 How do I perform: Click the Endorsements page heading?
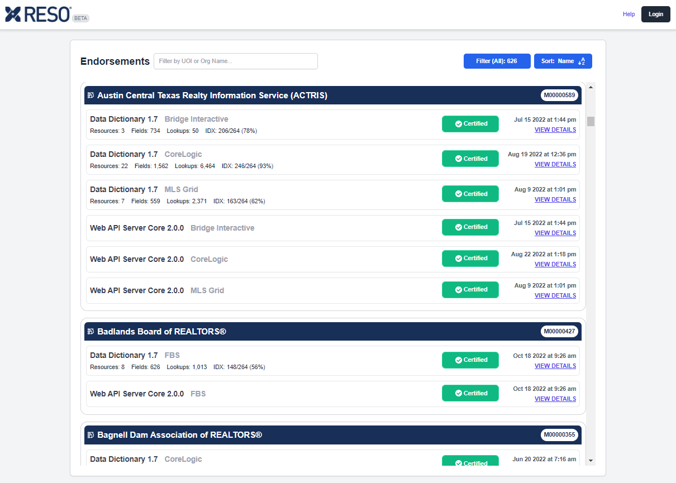(115, 61)
